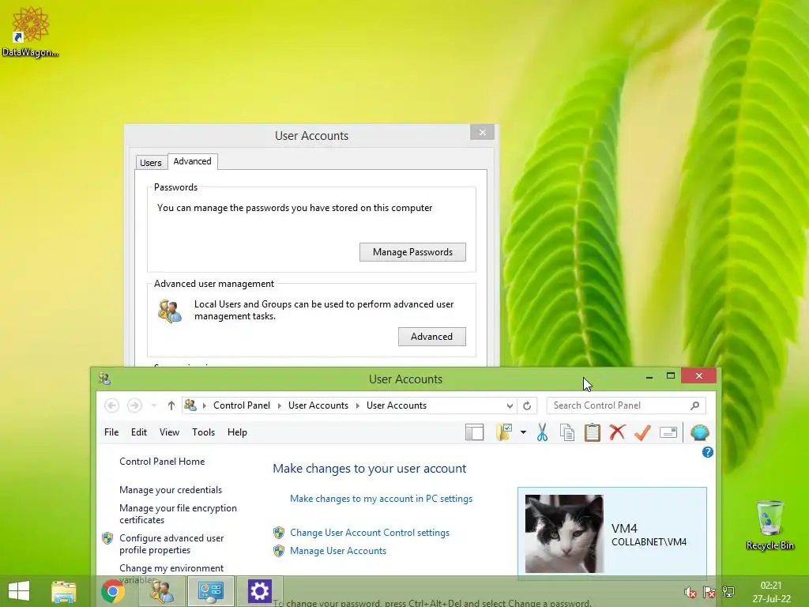Click the User Accounts taskbar icon

[x=161, y=591]
